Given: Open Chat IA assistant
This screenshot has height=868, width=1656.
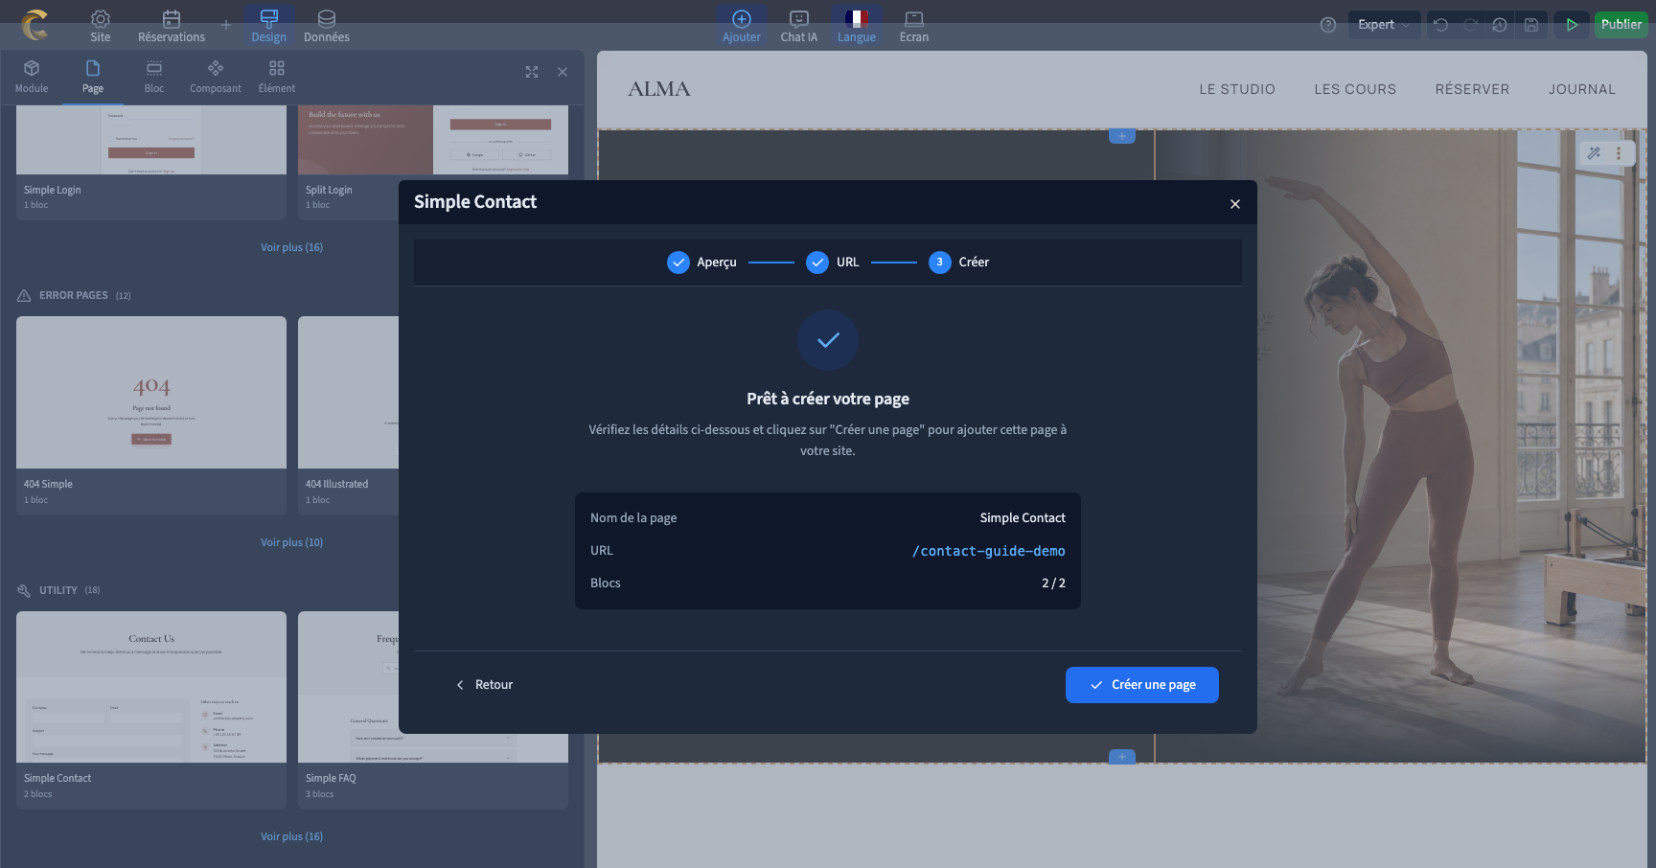Looking at the screenshot, I should pyautogui.click(x=799, y=26).
